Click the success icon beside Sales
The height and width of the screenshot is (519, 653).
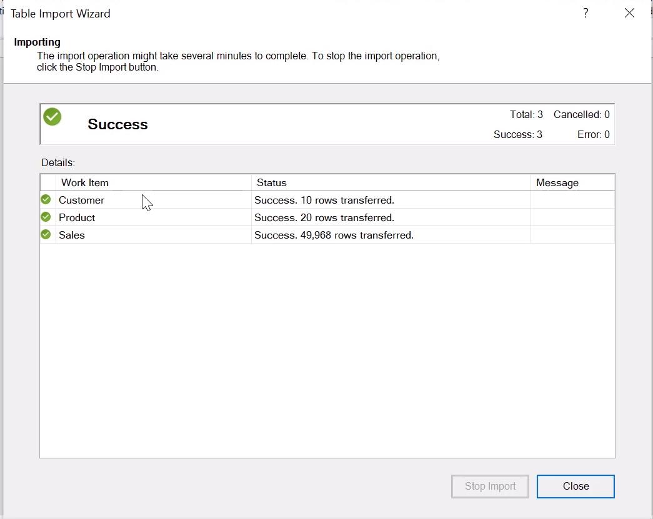[x=46, y=235]
